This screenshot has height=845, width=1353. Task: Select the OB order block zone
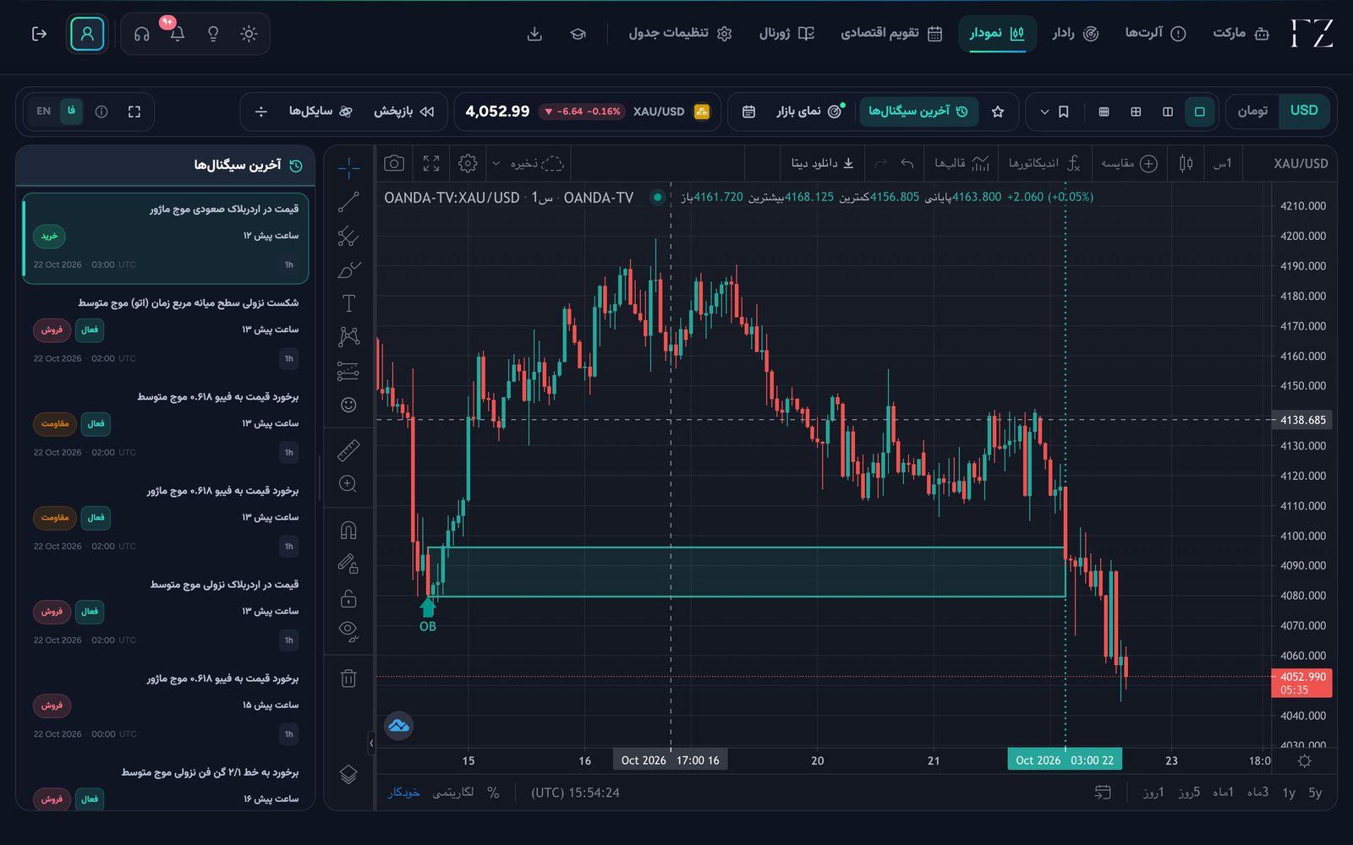[x=746, y=572]
